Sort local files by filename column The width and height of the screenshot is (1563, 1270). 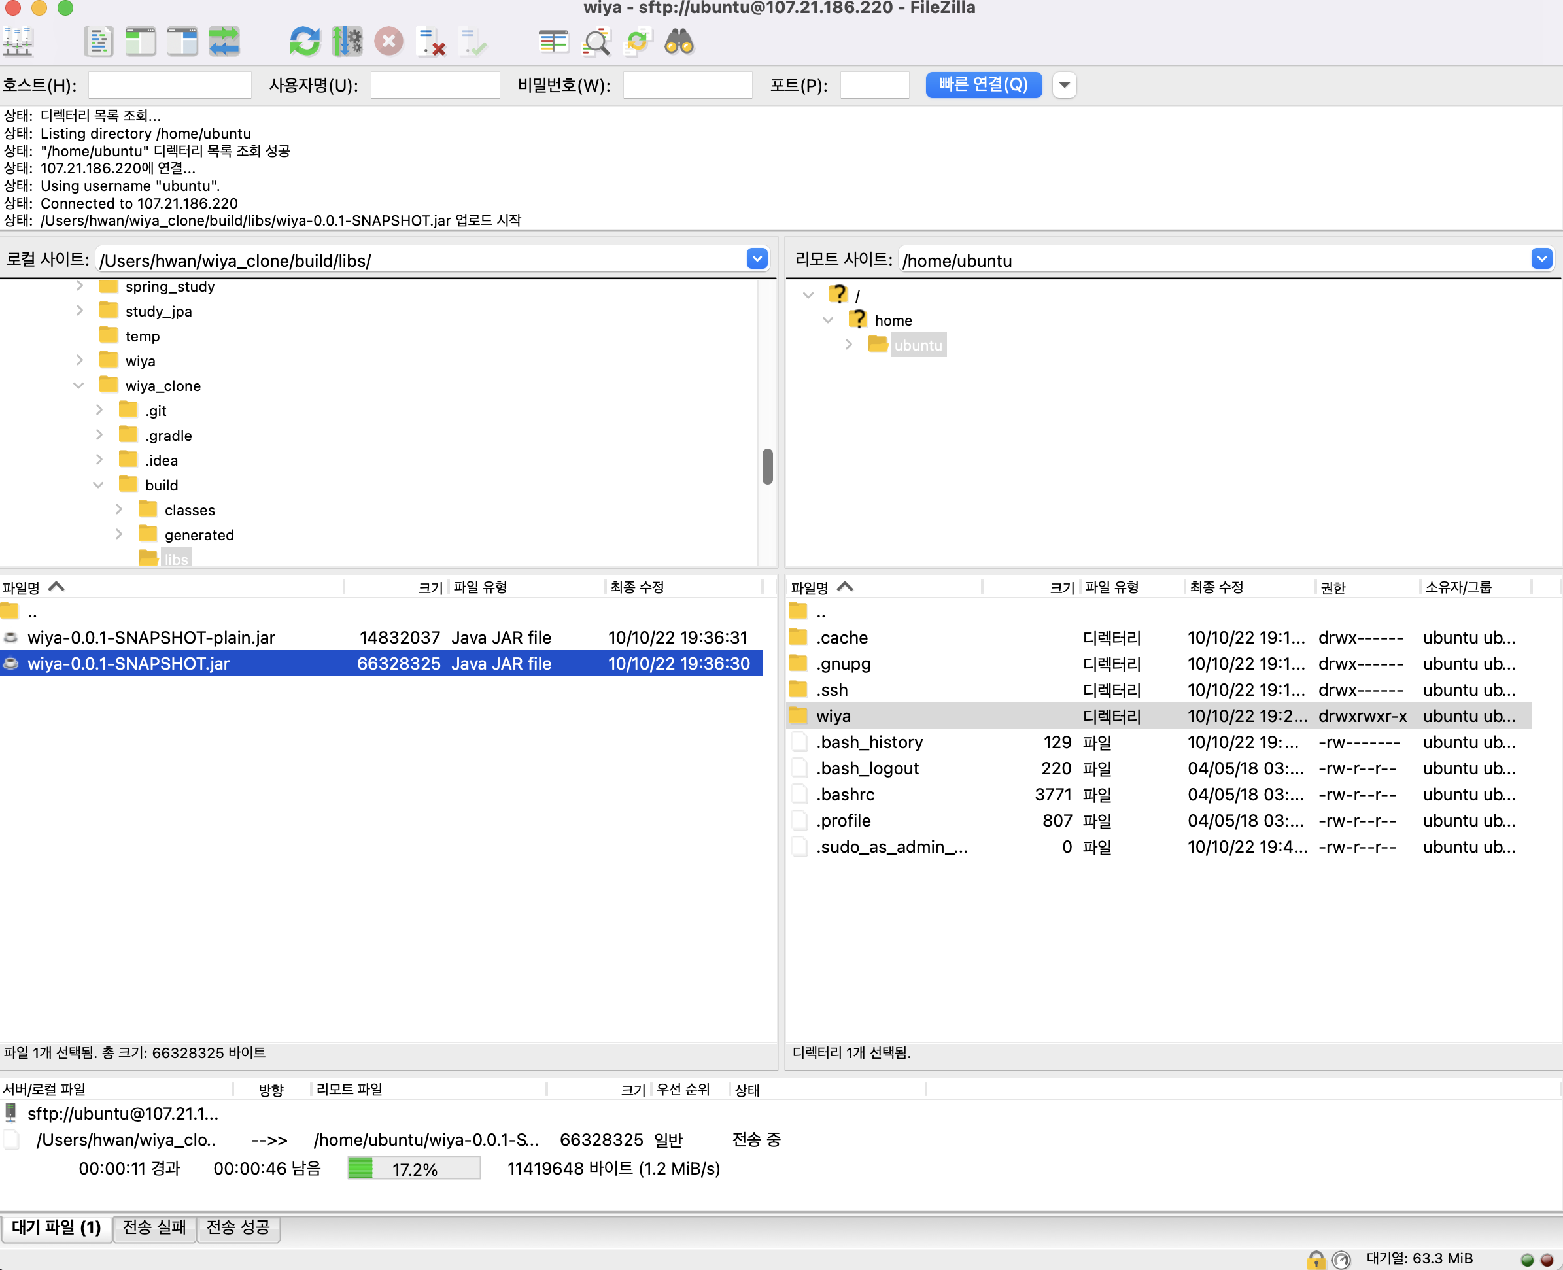tap(172, 587)
